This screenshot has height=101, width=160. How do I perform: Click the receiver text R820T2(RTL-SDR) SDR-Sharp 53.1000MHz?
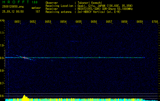pos(105,9)
